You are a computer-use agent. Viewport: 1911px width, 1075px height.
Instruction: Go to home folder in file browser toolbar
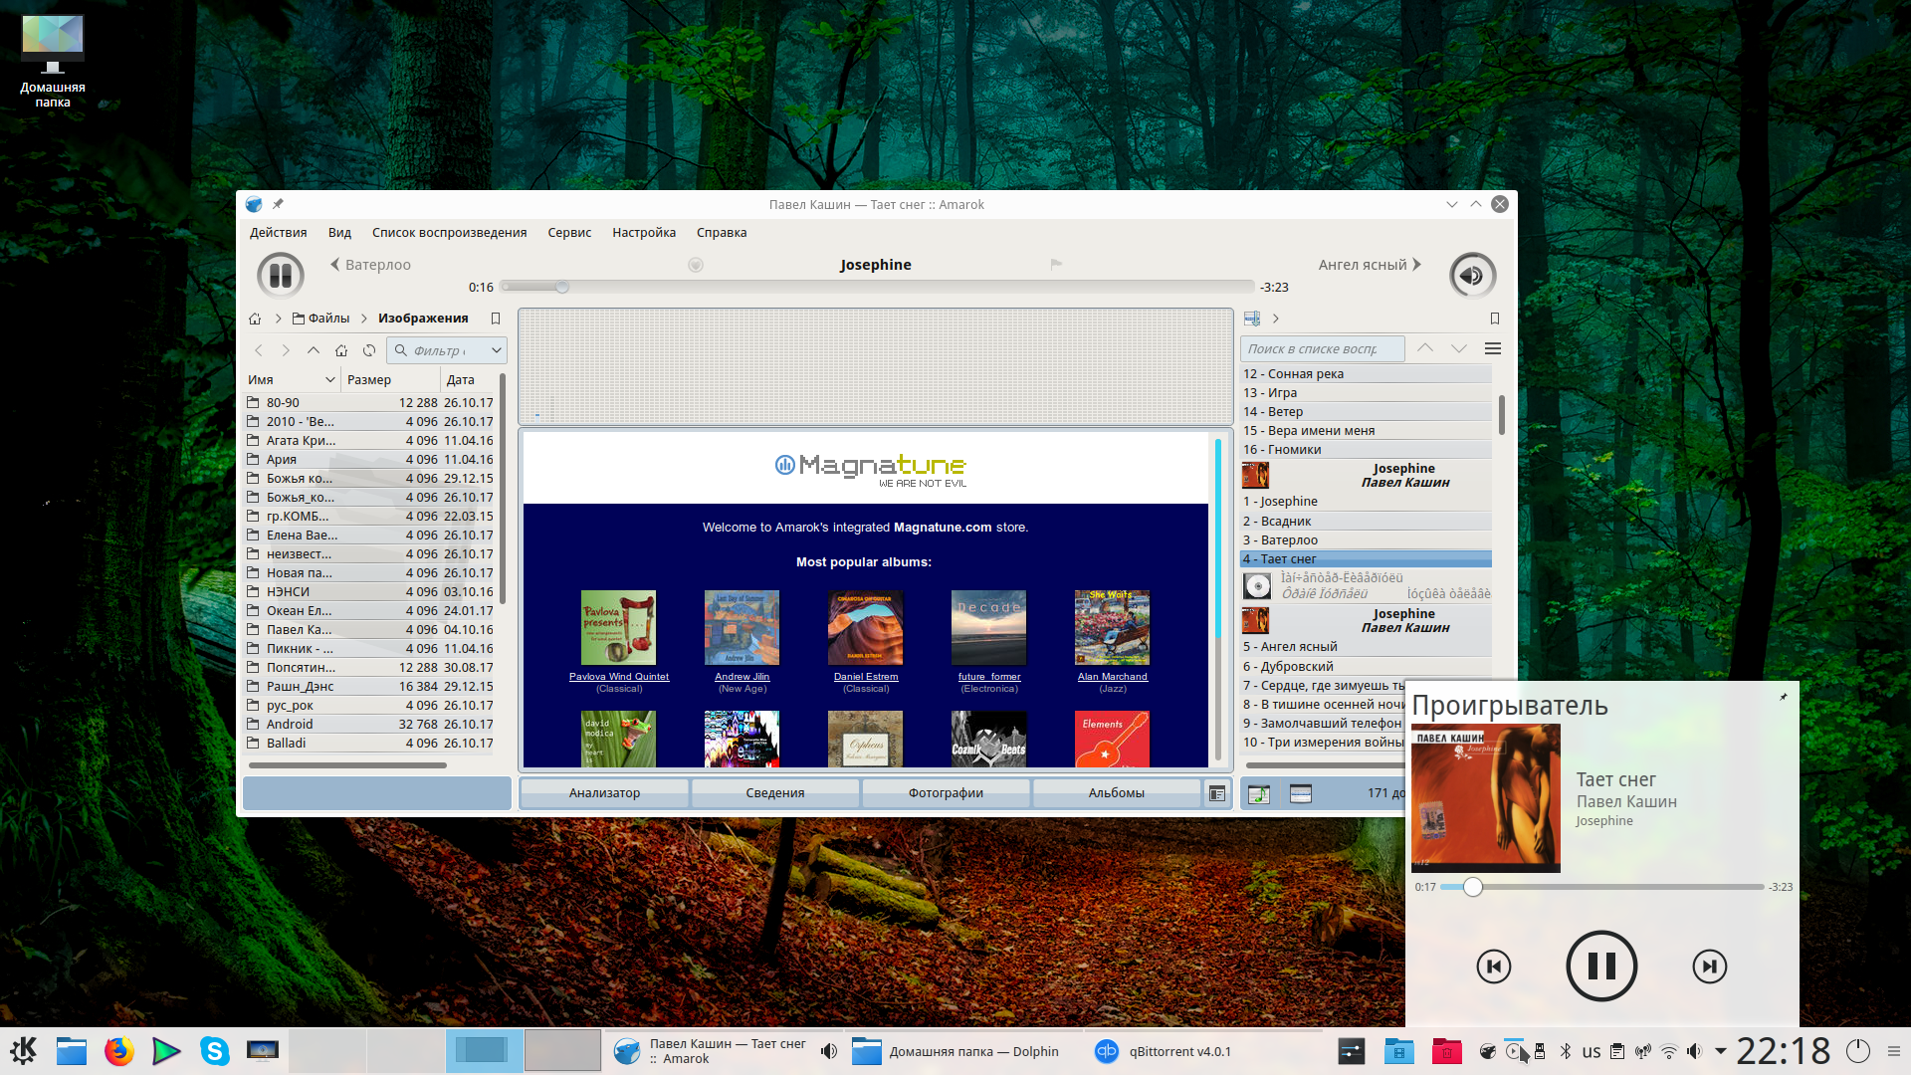tap(341, 350)
